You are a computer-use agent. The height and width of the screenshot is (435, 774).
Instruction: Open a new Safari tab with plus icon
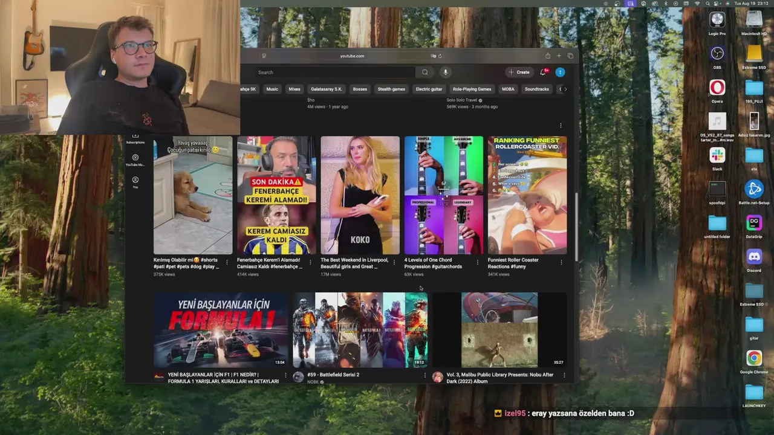point(559,56)
